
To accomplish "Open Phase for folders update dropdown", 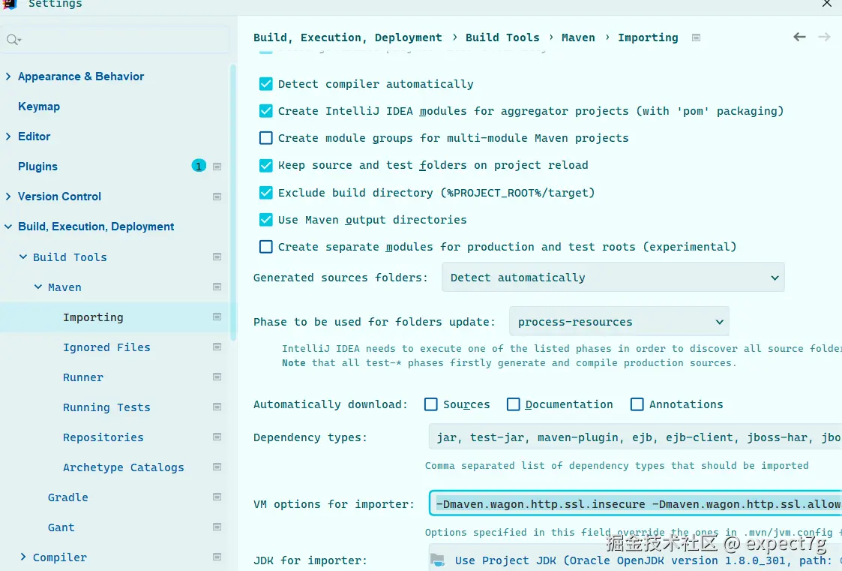I will pyautogui.click(x=619, y=322).
